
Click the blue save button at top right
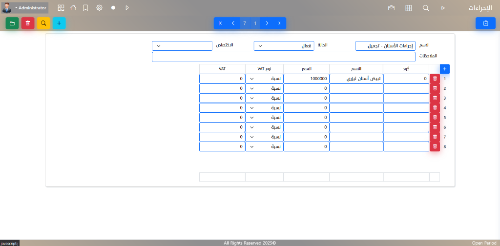click(x=485, y=23)
